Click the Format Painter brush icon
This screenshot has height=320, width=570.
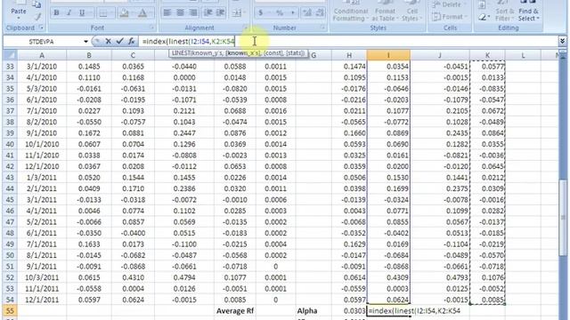coord(37,17)
